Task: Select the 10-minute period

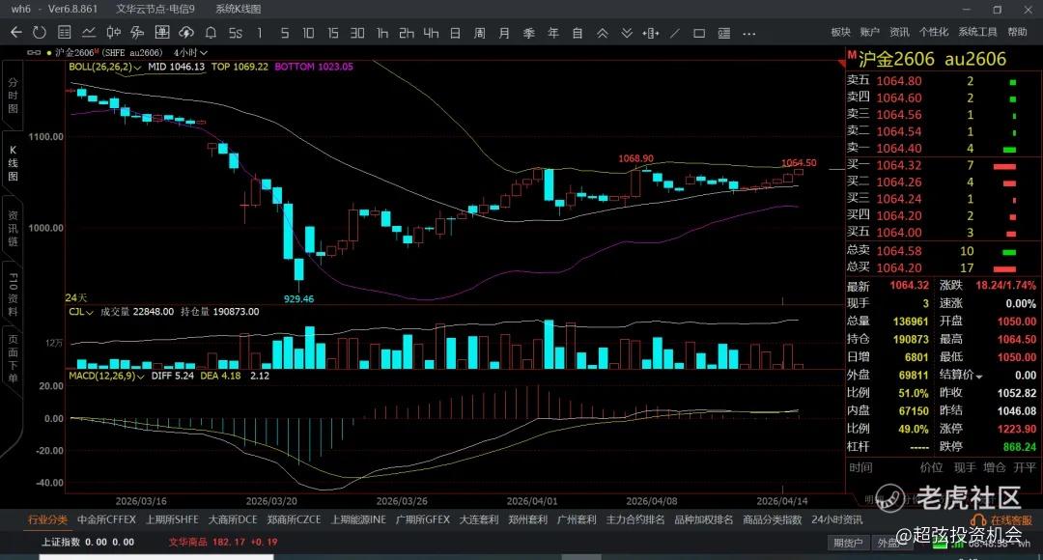Action: tap(308, 33)
